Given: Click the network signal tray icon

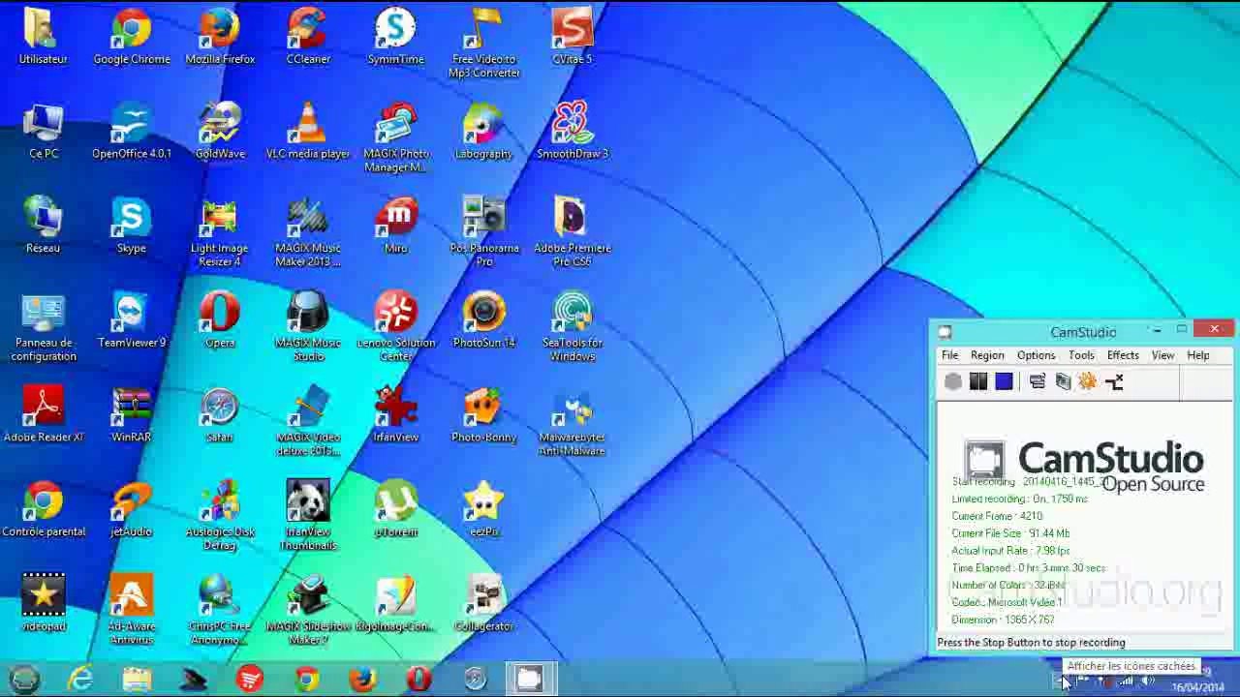Looking at the screenshot, I should (1127, 682).
